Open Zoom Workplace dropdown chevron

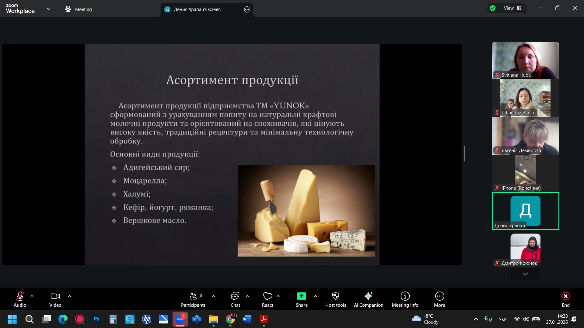(x=49, y=9)
